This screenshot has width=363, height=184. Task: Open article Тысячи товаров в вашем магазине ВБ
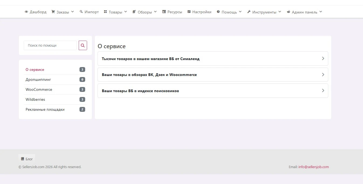(x=213, y=58)
